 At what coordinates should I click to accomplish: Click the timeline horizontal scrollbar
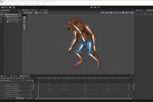click(84, 99)
